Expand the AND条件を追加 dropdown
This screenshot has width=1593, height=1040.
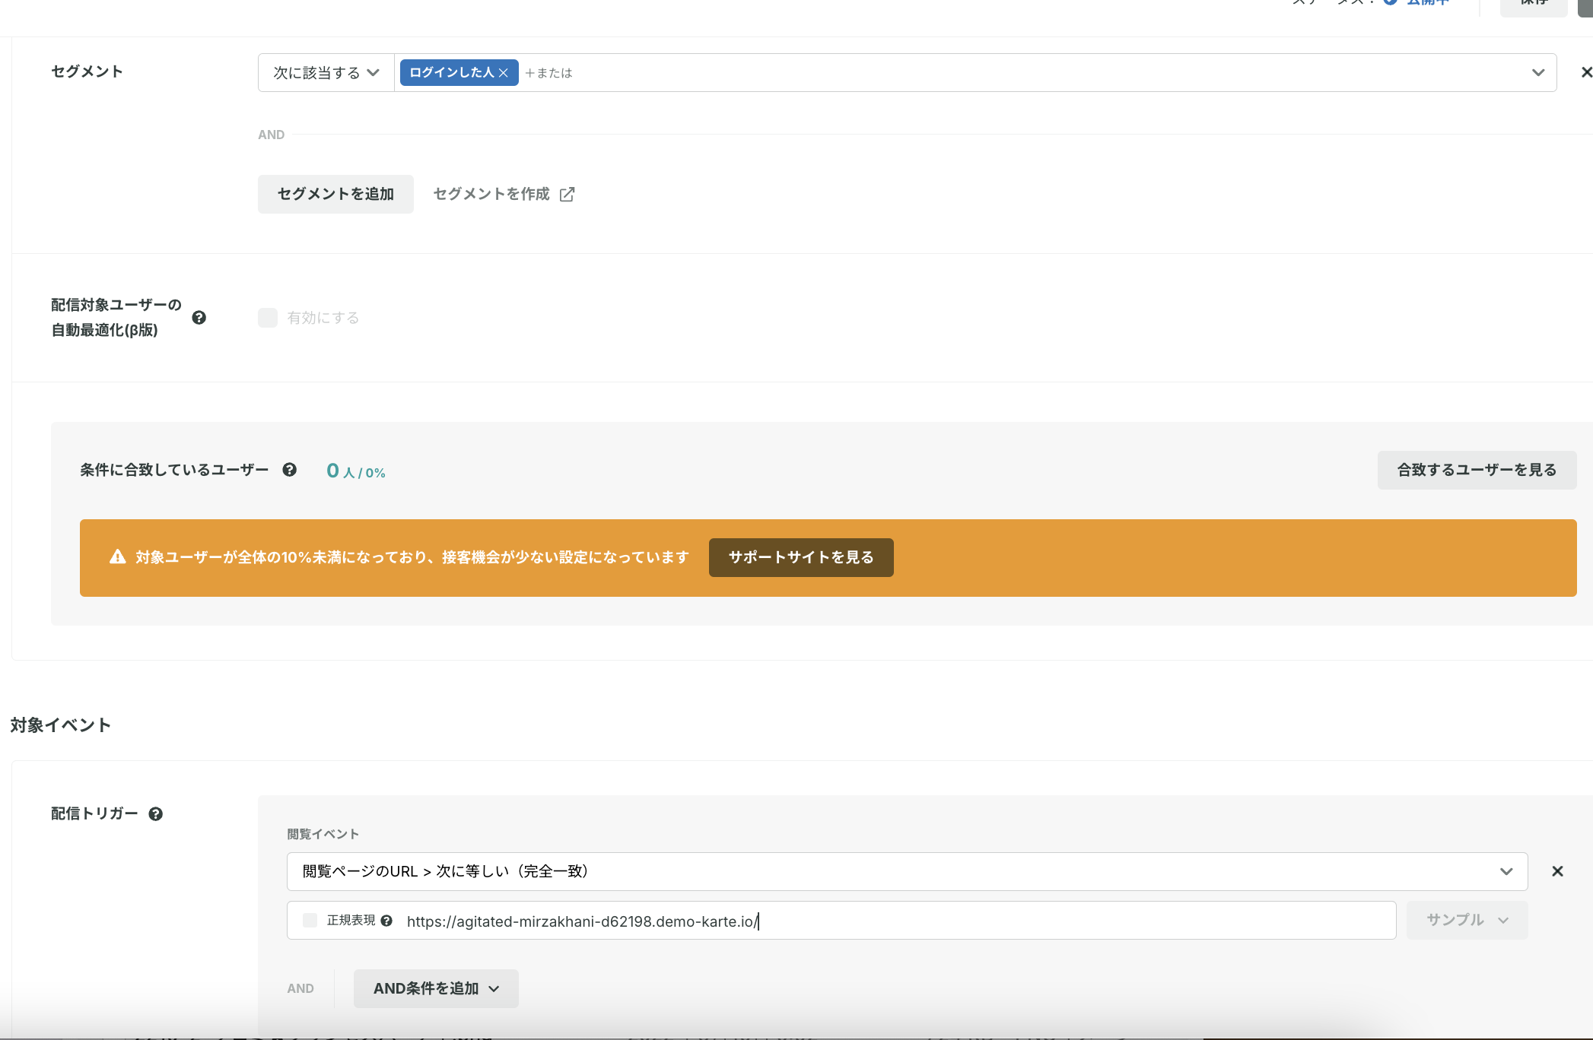pos(436,988)
